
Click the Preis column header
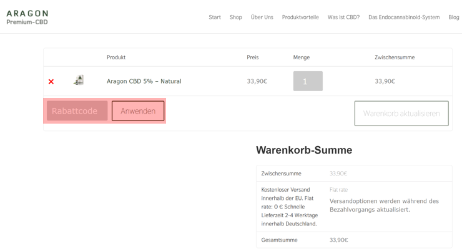252,57
